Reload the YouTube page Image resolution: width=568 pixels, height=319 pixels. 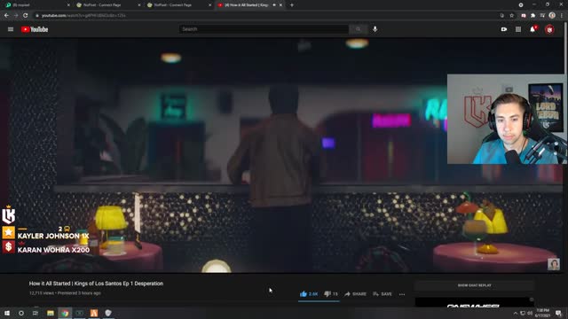pyautogui.click(x=26, y=16)
